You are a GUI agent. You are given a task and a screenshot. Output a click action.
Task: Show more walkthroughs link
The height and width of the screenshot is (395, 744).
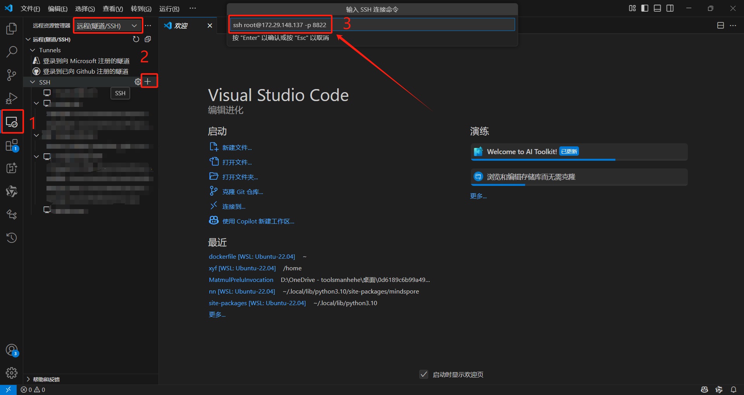478,196
